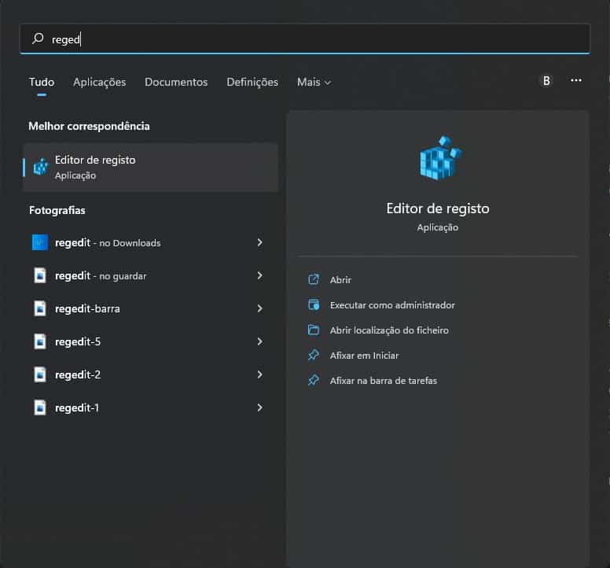This screenshot has width=610, height=568.
Task: Open the three-dots more options menu
Action: point(576,80)
